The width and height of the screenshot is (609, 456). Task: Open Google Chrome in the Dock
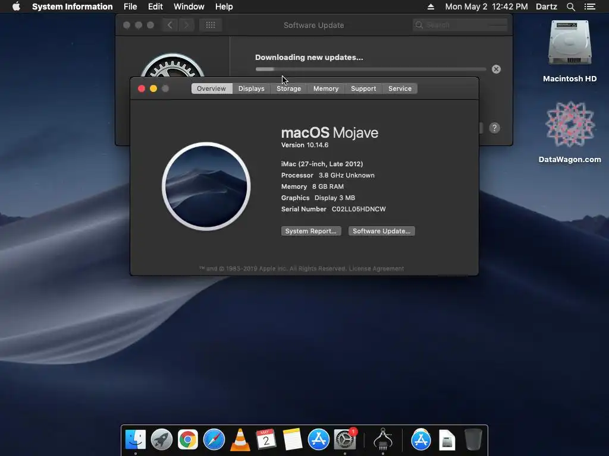(187, 439)
